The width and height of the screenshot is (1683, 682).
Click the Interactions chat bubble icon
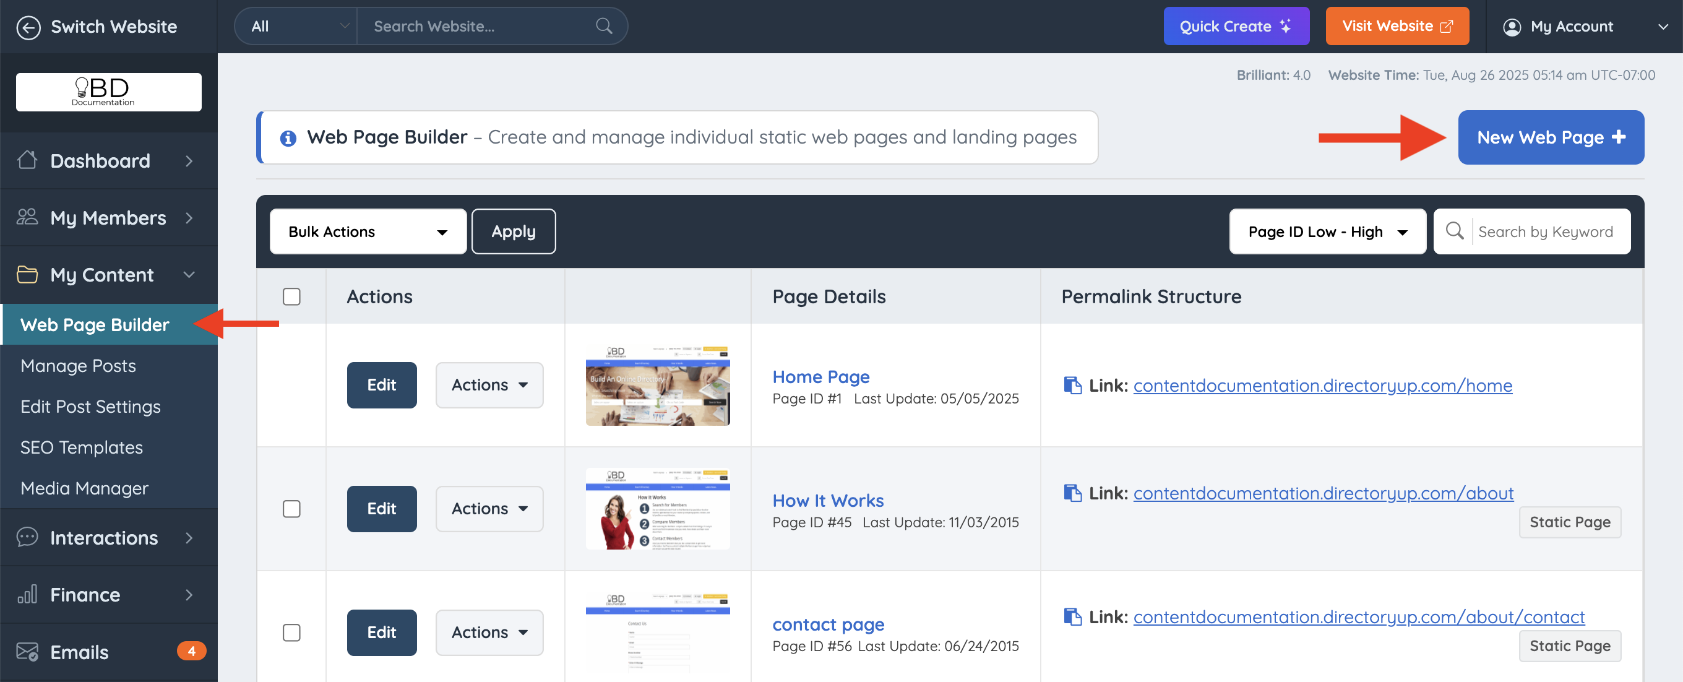point(27,537)
